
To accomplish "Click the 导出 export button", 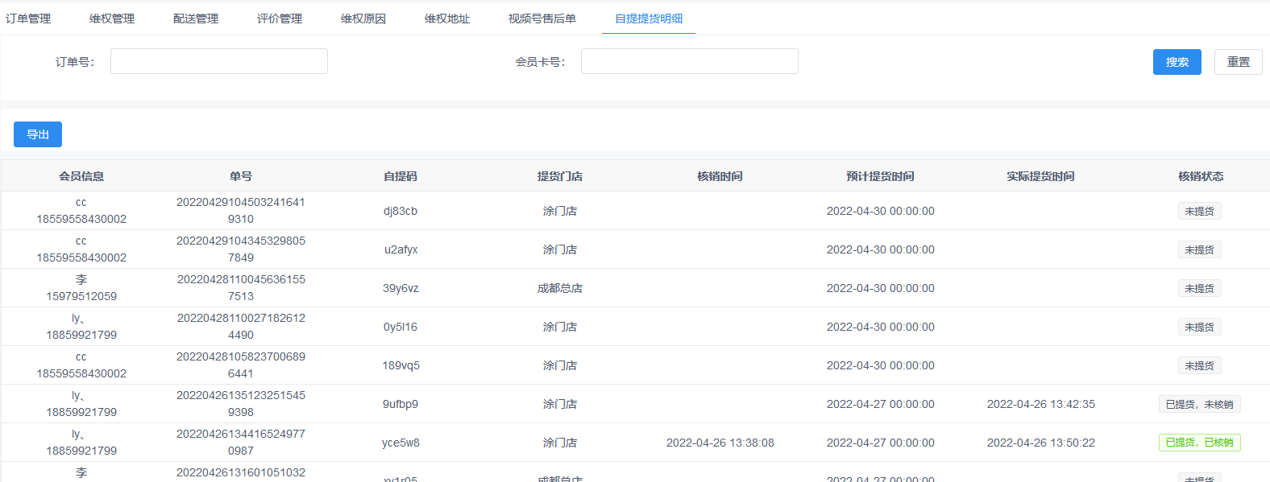I will (38, 134).
